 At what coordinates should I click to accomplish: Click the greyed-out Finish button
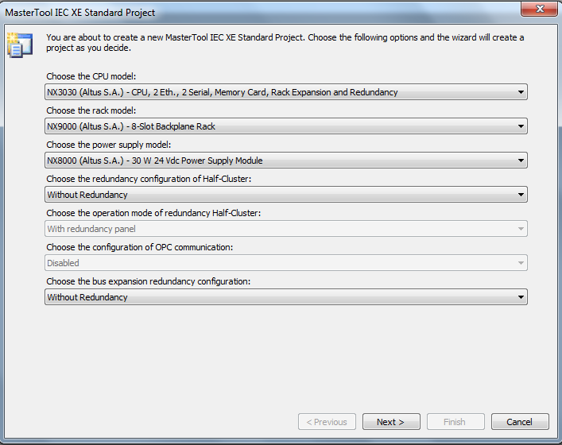(x=455, y=422)
